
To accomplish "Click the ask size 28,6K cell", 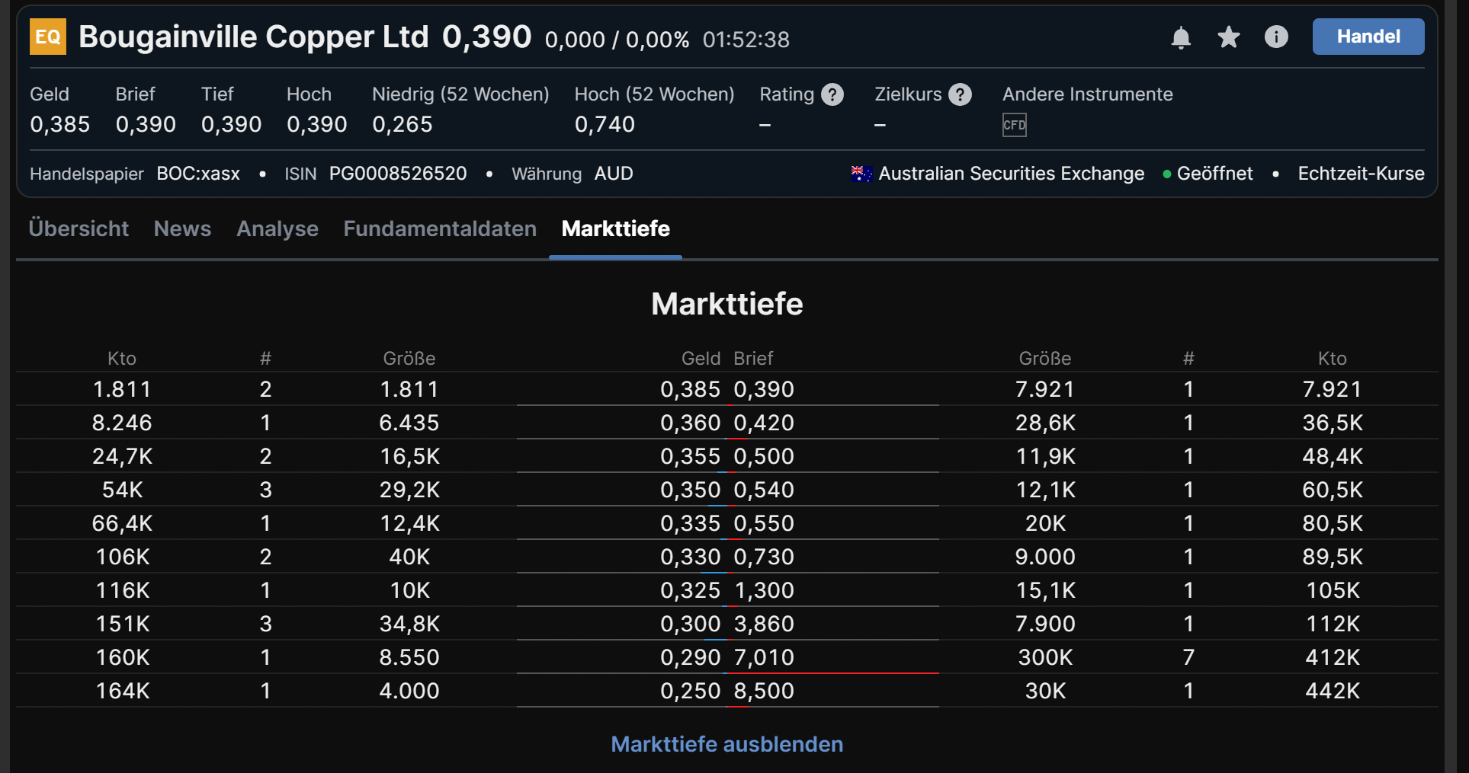I will [x=1045, y=423].
